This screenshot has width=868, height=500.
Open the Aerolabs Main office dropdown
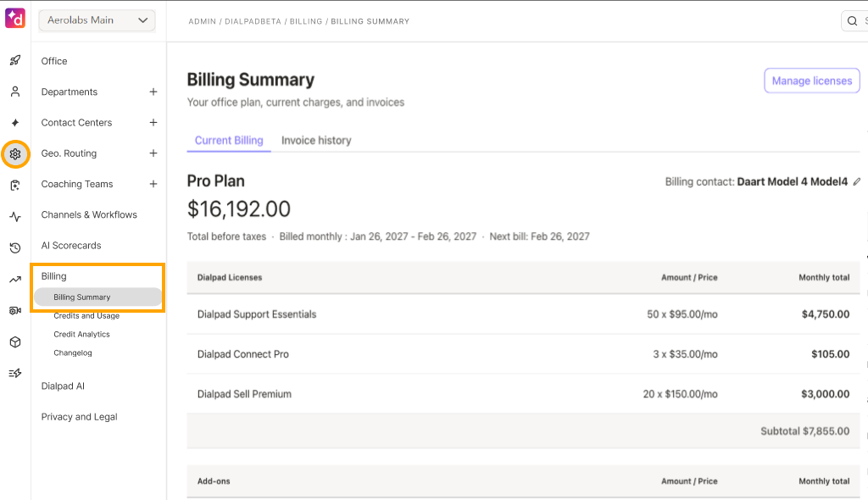97,20
